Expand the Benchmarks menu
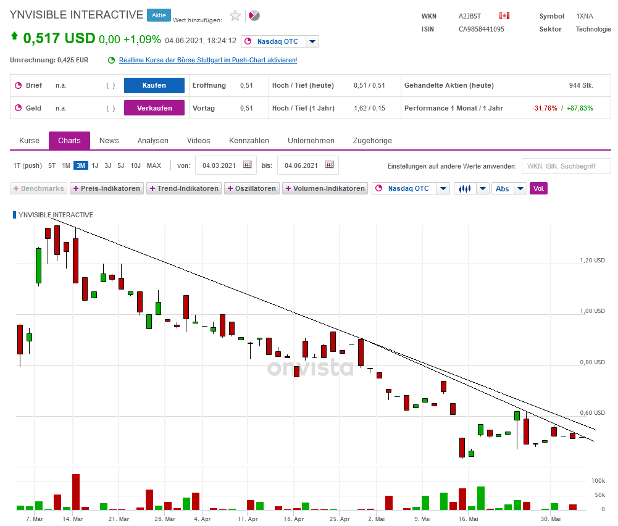Viewport: 618px width, 526px height. click(39, 189)
